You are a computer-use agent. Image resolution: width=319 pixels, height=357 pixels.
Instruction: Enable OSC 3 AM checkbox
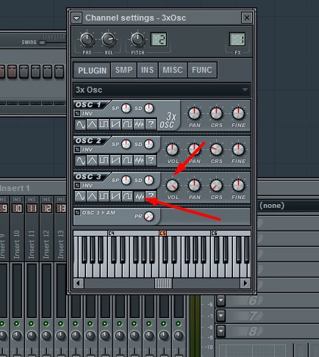pos(77,213)
